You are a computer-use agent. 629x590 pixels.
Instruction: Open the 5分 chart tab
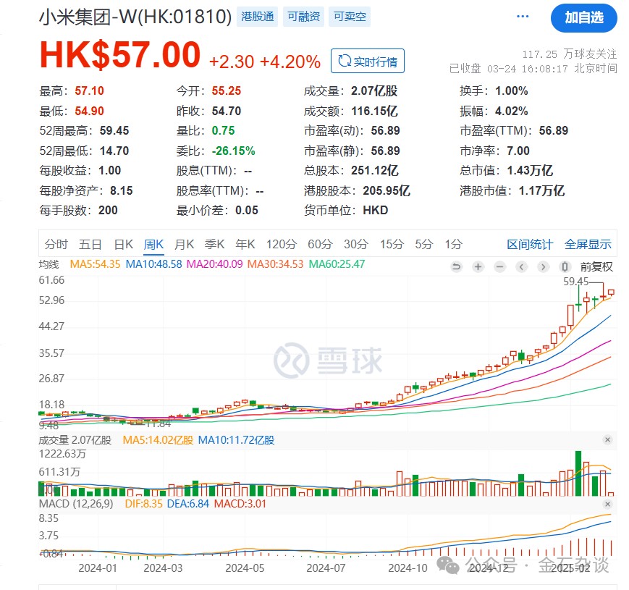pyautogui.click(x=424, y=244)
